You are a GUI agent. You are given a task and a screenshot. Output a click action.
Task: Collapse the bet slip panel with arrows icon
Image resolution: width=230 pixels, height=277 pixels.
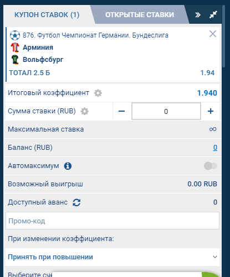(x=213, y=15)
